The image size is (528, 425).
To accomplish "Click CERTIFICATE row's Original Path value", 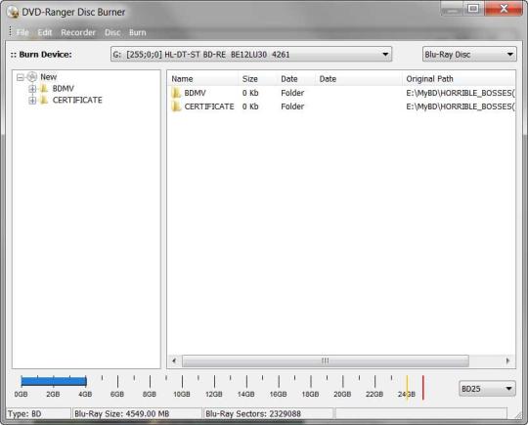I will pos(461,106).
